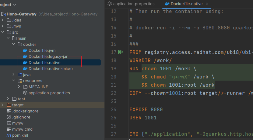The height and width of the screenshot is (140, 253).
Task: Click the EXPOSE 8080 line in editor
Action: tap(146, 109)
